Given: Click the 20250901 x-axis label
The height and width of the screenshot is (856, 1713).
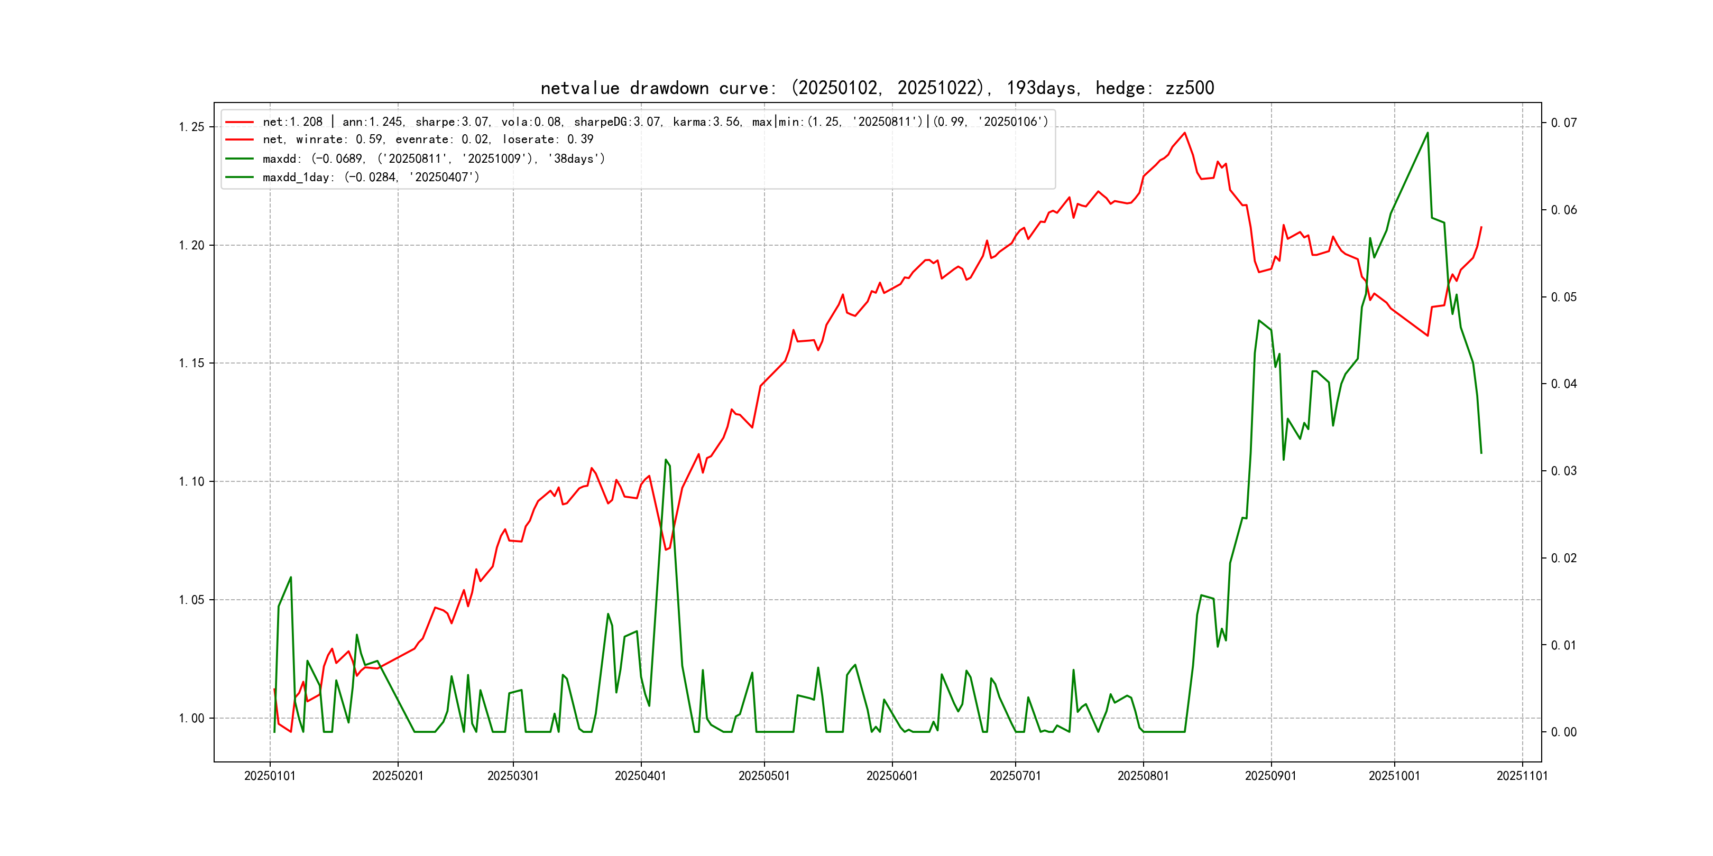Looking at the screenshot, I should tap(1270, 776).
